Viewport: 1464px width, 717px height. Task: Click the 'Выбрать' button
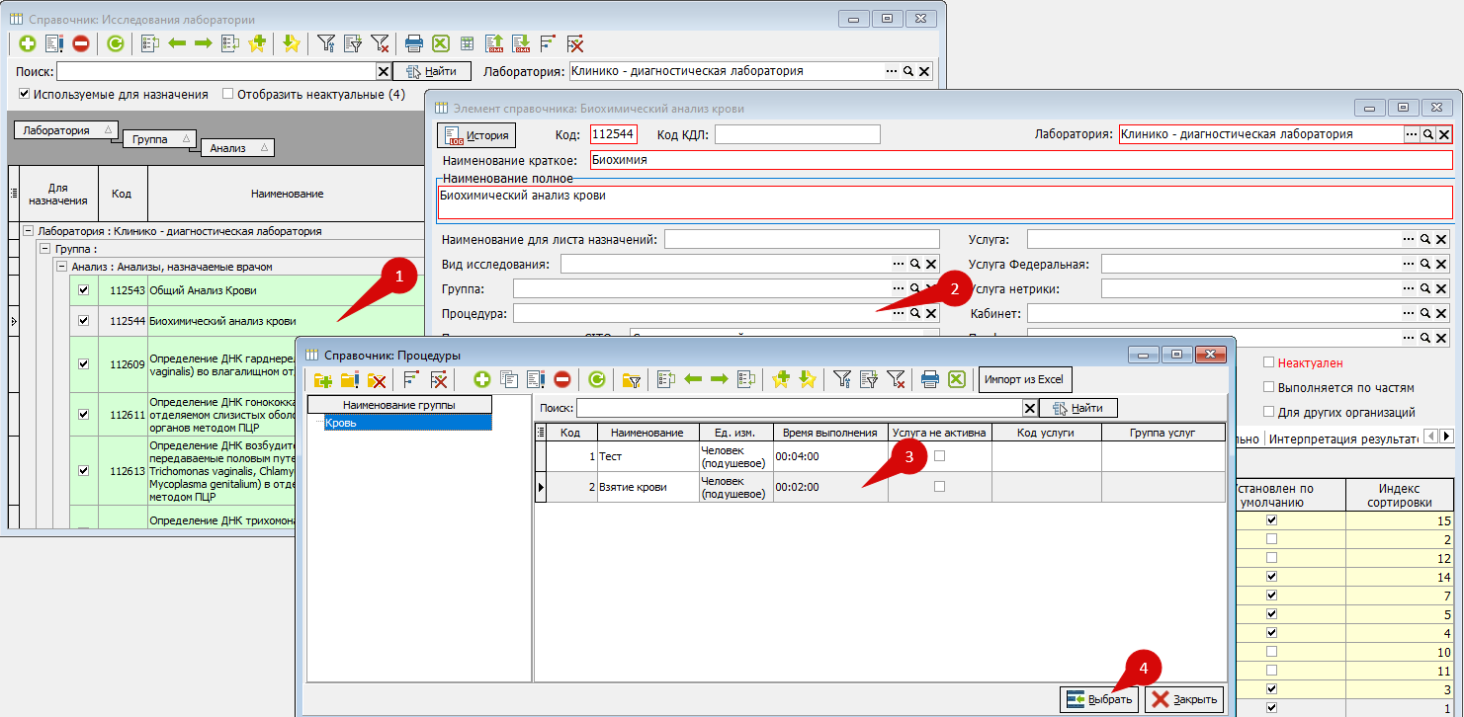(x=1100, y=699)
